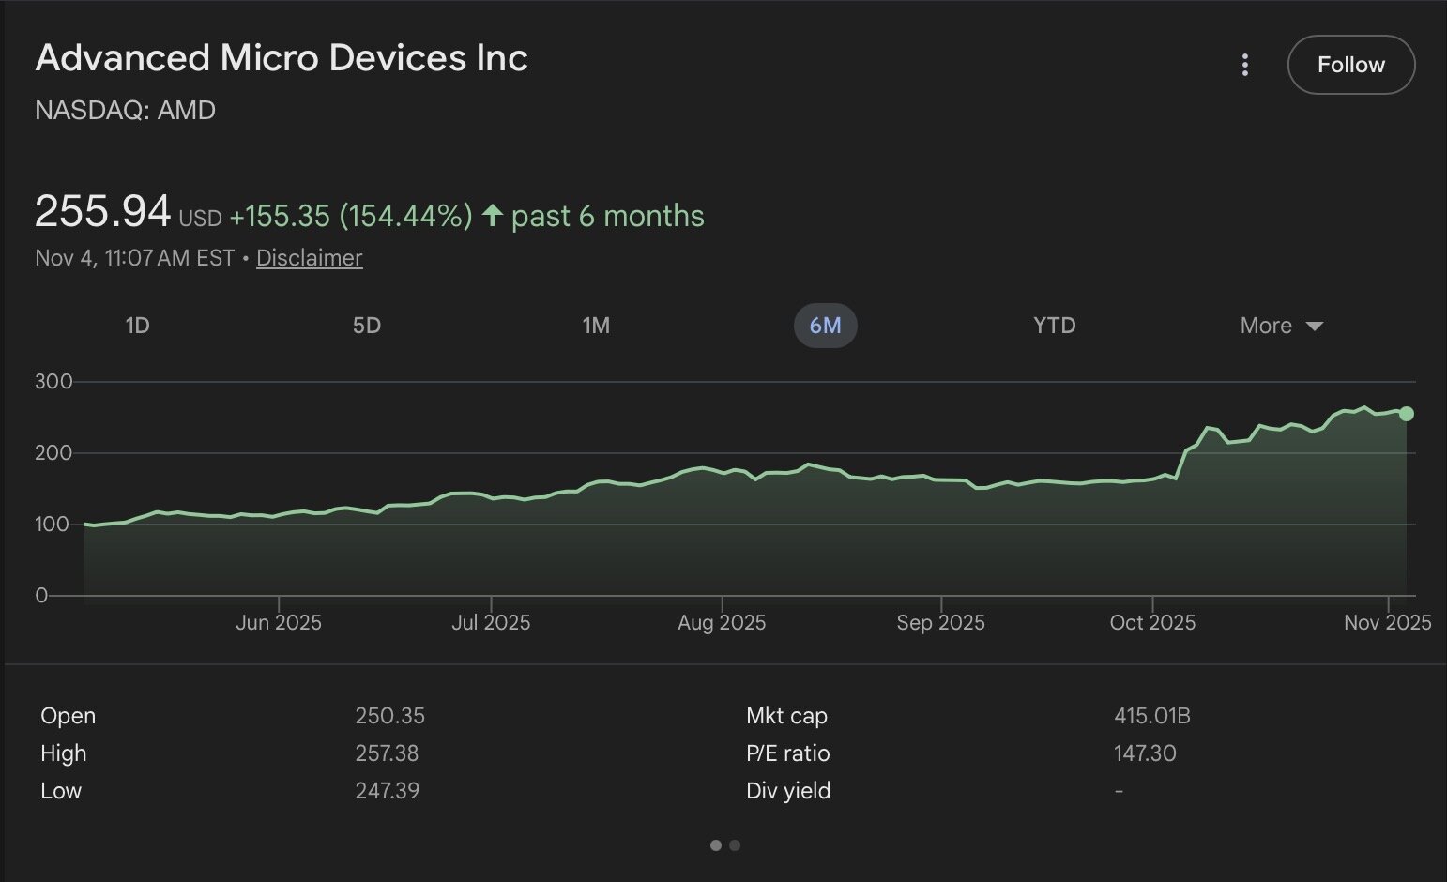The height and width of the screenshot is (882, 1447).
Task: Click the Sep 2025 axis label
Action: click(x=940, y=622)
